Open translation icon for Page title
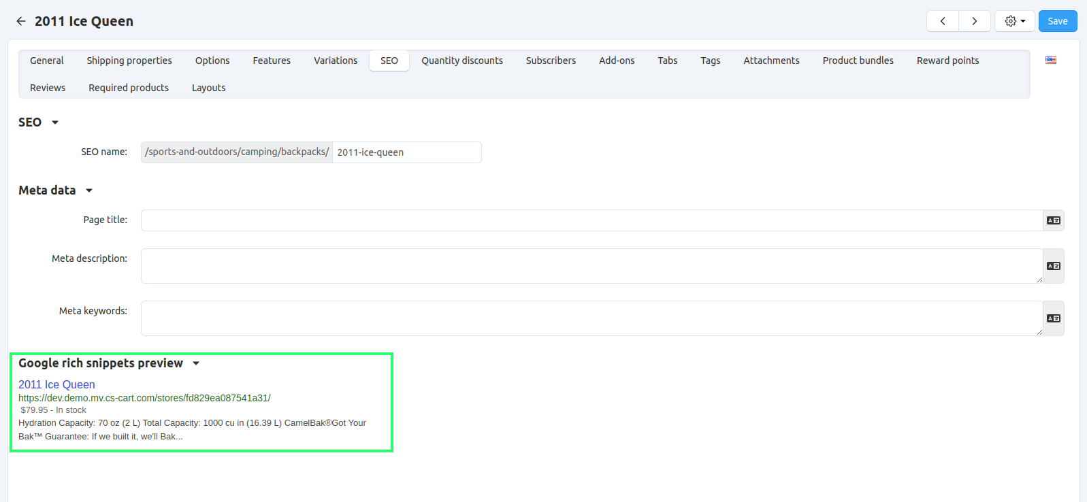 1054,220
